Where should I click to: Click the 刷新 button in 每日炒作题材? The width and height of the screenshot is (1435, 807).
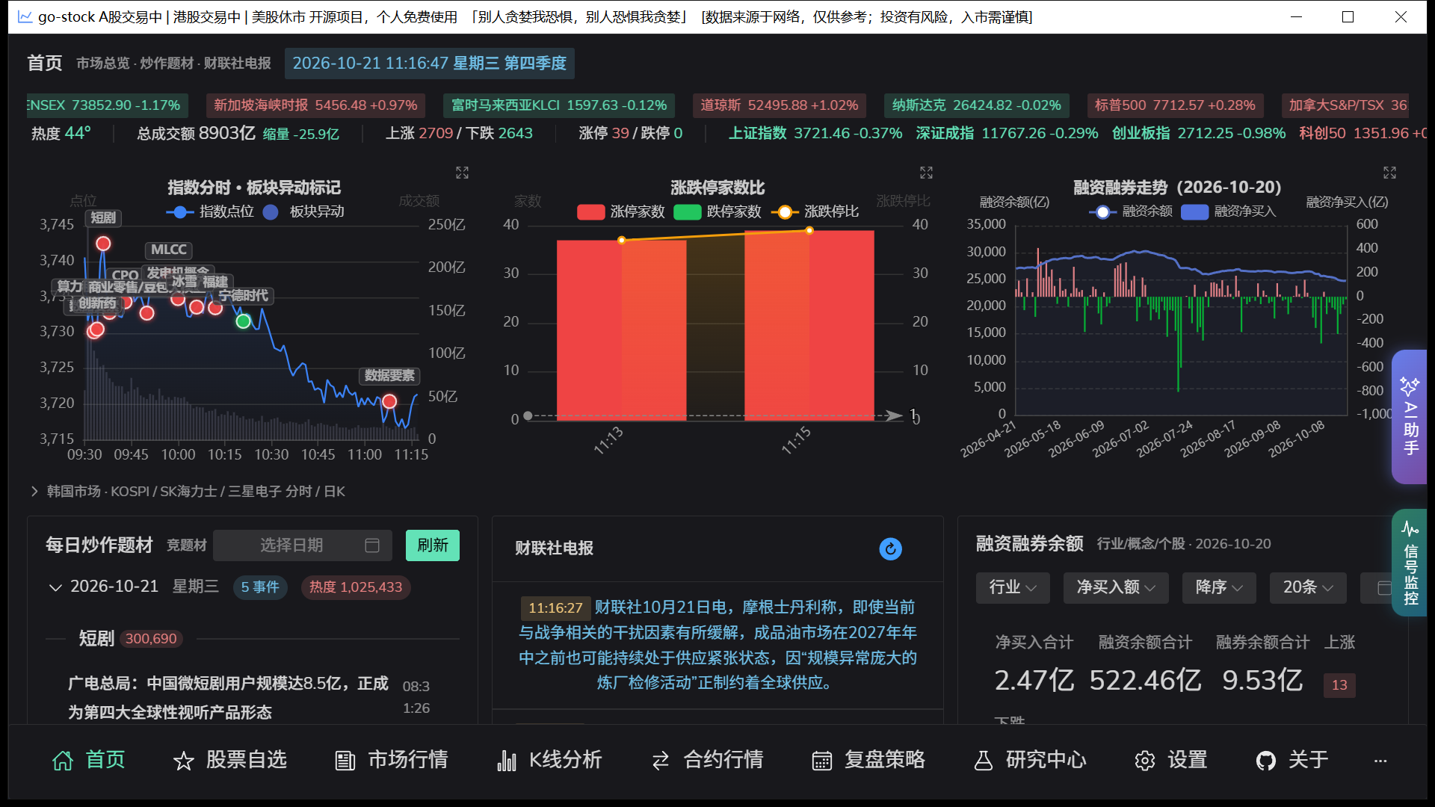pos(433,545)
